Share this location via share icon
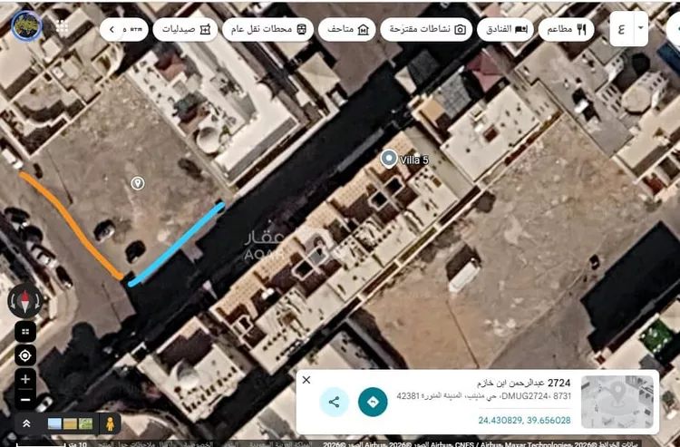Image resolution: width=680 pixels, height=447 pixels. coord(335,402)
